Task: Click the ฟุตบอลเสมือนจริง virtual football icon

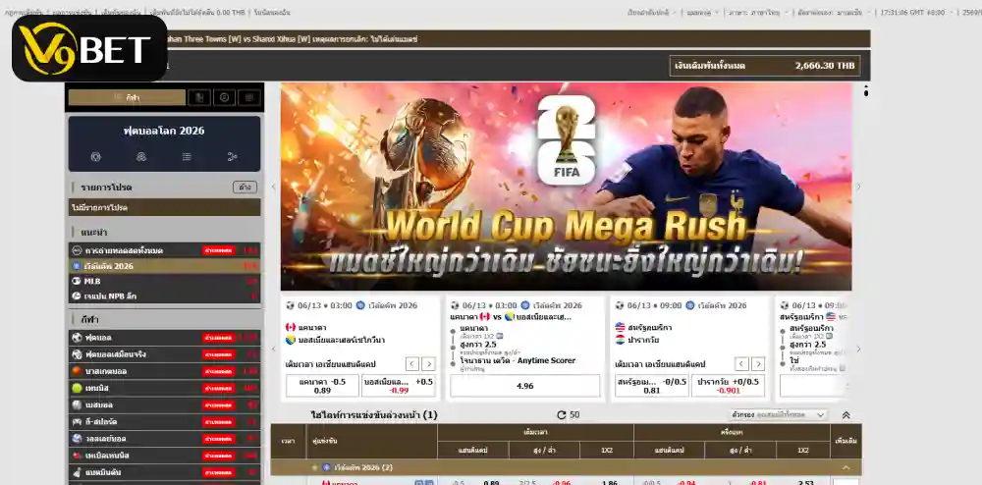Action: 77,354
